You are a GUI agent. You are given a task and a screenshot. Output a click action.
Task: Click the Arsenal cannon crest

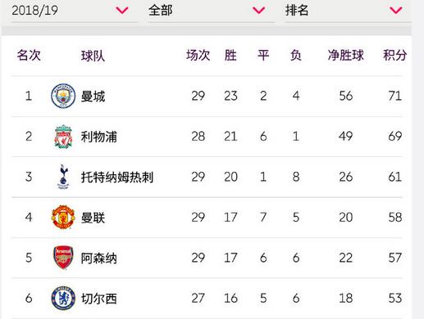(x=63, y=258)
